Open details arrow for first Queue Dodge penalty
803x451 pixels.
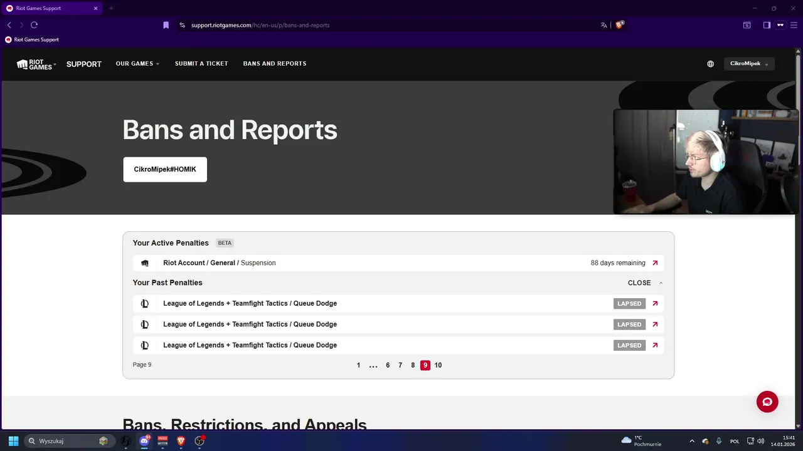pyautogui.click(x=655, y=303)
